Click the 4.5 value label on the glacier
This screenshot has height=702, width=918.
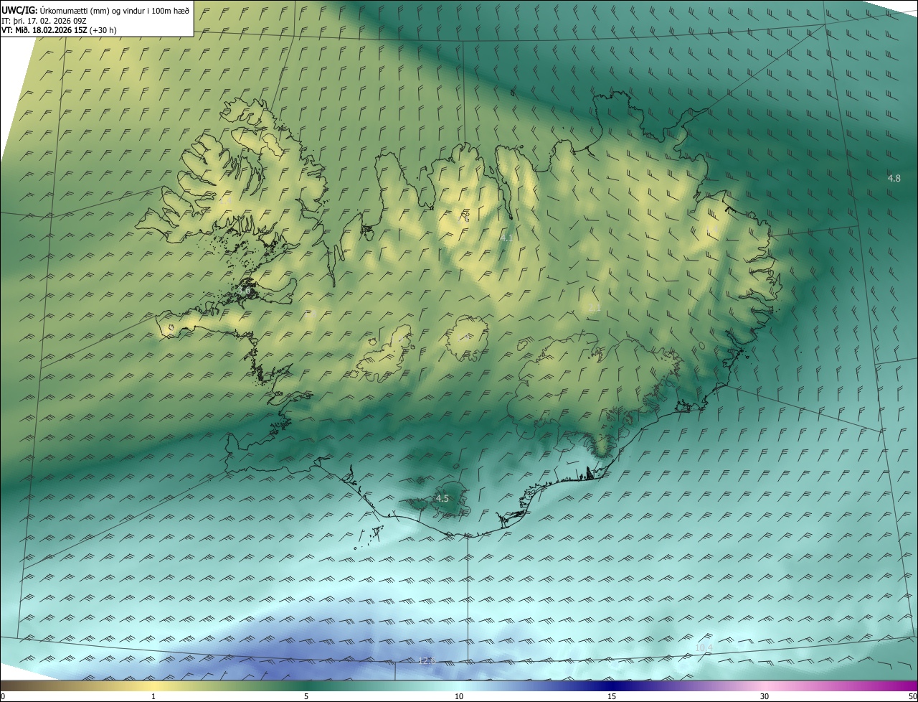coord(442,498)
